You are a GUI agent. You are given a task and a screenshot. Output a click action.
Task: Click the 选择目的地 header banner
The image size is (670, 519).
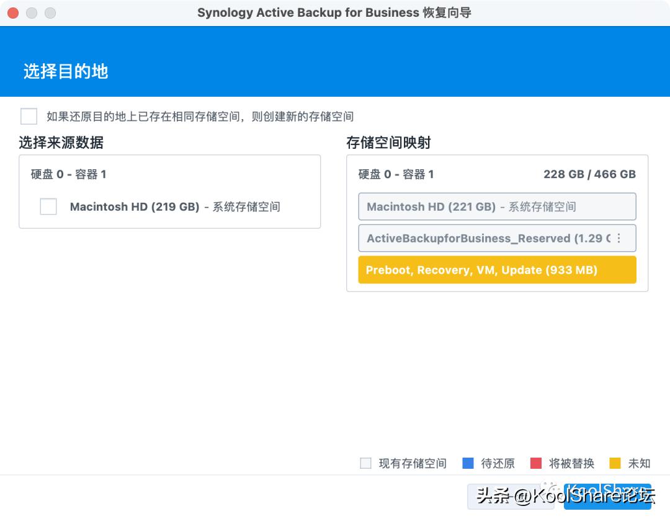tap(65, 71)
